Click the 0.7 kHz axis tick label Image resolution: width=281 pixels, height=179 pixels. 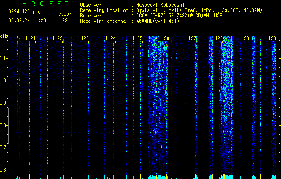tap(4, 148)
